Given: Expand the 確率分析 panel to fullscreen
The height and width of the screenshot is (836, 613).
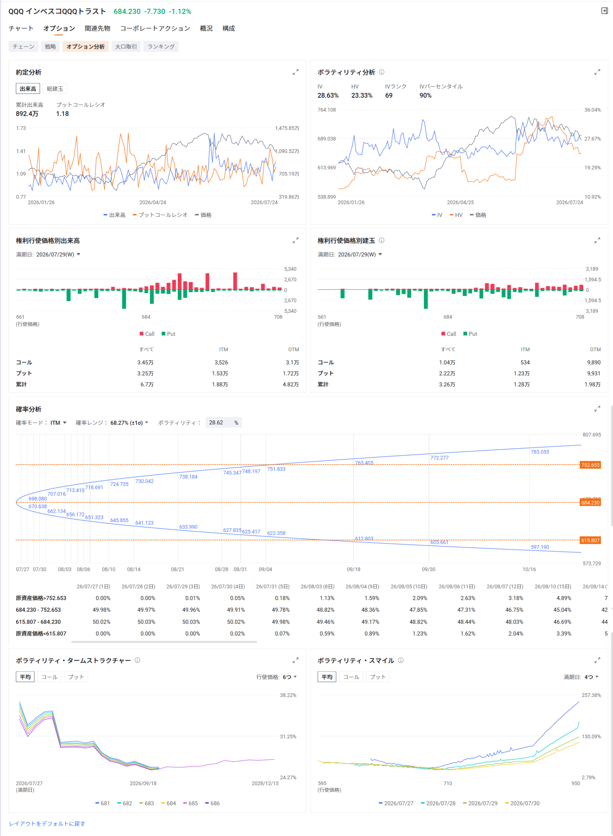Looking at the screenshot, I should coord(597,409).
